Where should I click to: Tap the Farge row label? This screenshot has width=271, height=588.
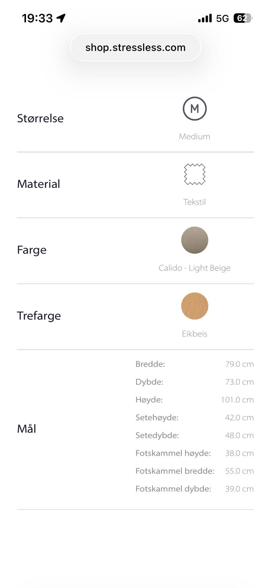tap(32, 250)
